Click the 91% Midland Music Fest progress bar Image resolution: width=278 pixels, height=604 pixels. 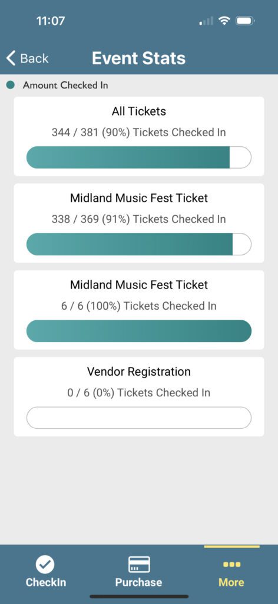(x=139, y=244)
